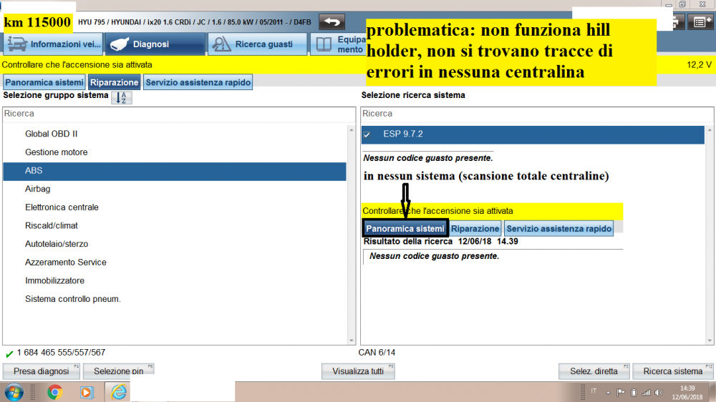Click up arrow of system group list scrollbar
Screen dimensions: 716x402
tap(351, 130)
